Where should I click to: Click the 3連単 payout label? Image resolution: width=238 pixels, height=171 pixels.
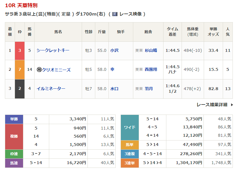click(x=130, y=163)
